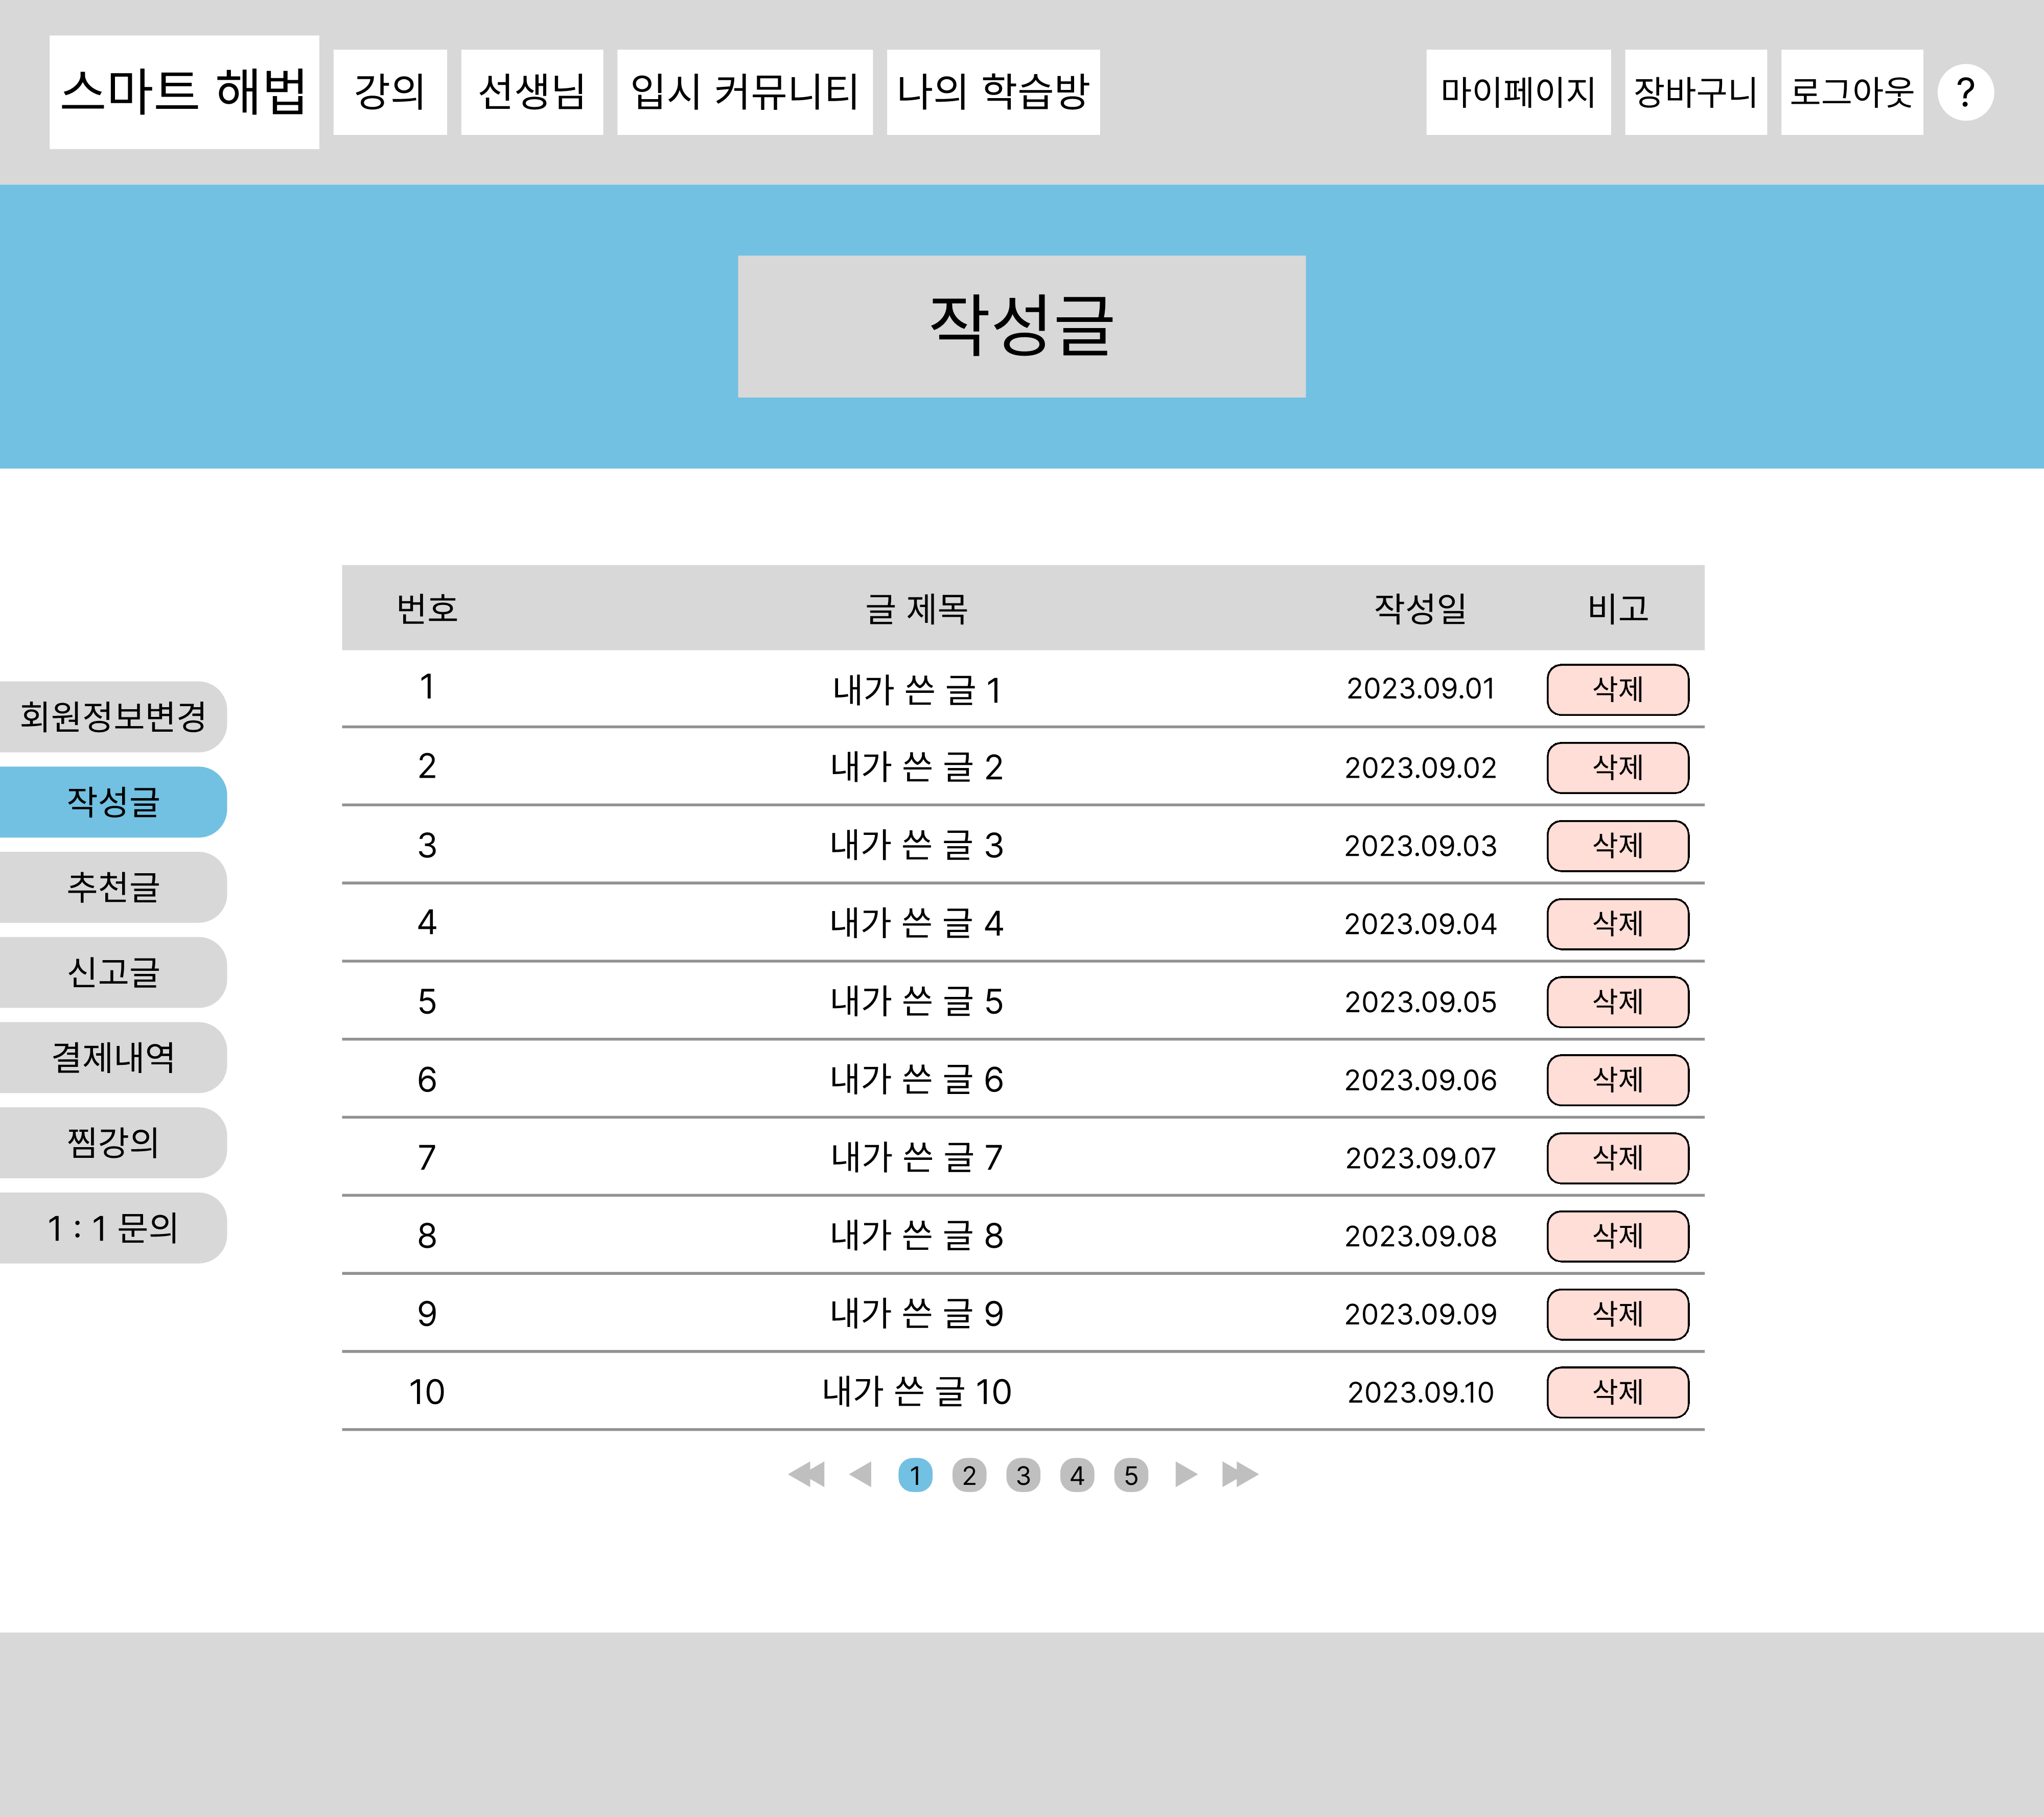Go to previous page arrow
Viewport: 2044px width, 1817px height.
pos(860,1474)
